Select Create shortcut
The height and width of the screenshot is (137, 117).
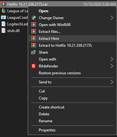72,107
